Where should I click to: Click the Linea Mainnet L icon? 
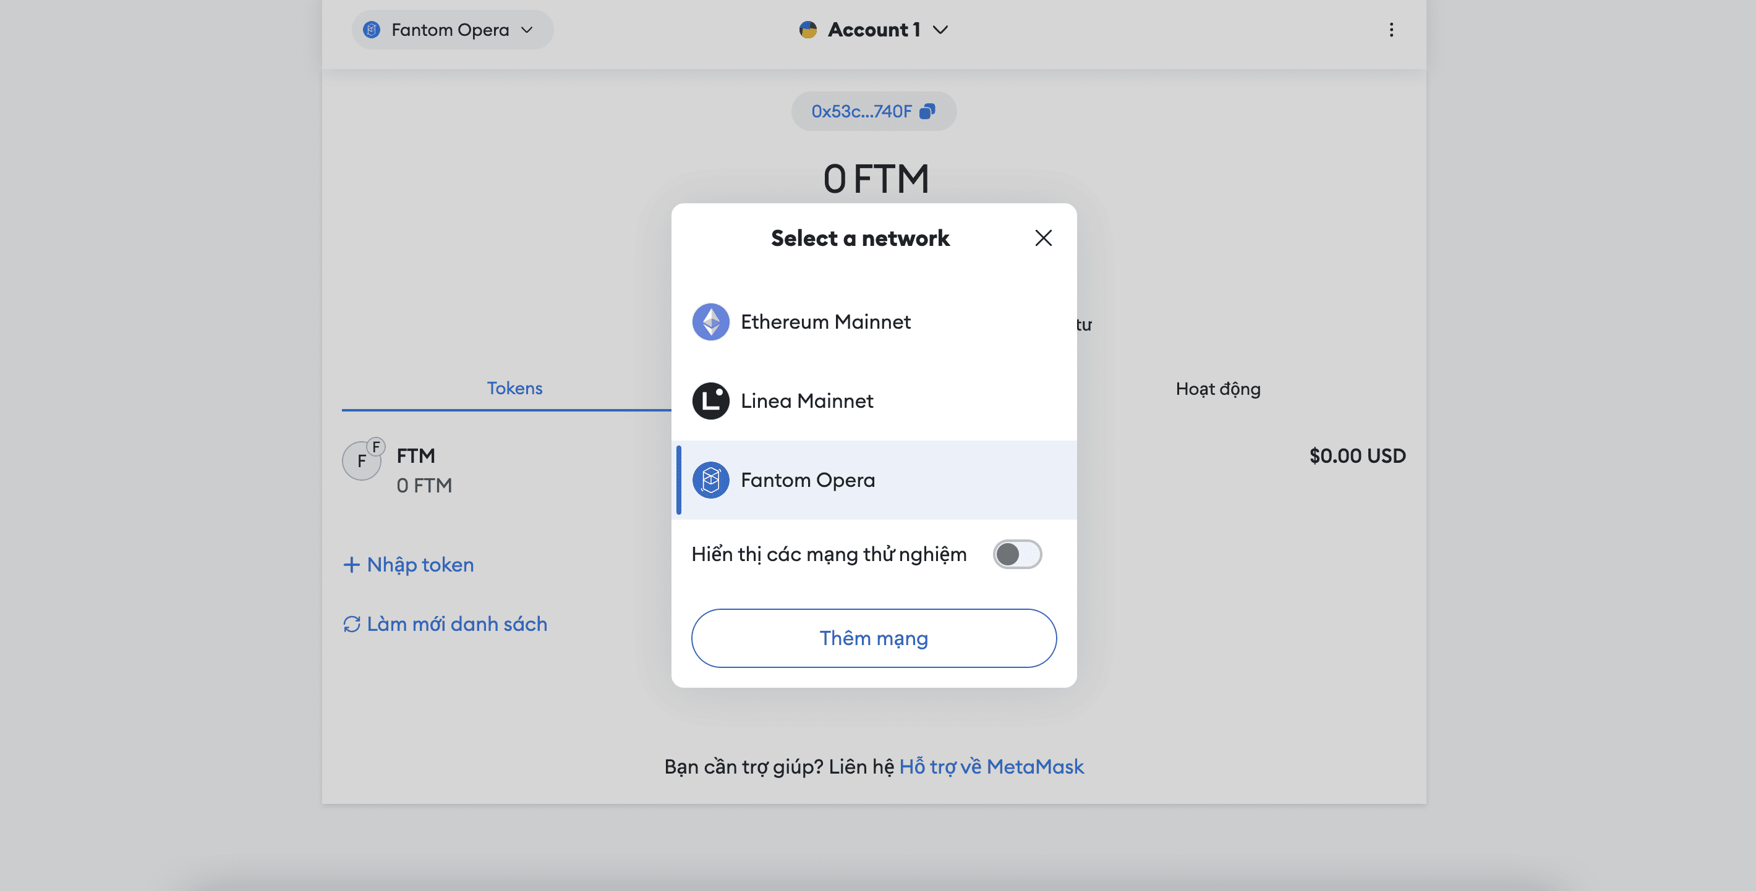click(710, 400)
